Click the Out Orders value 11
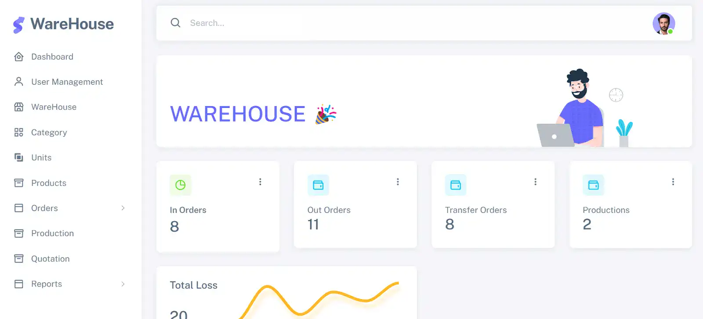Screen dimensions: 703x319 (x=313, y=224)
